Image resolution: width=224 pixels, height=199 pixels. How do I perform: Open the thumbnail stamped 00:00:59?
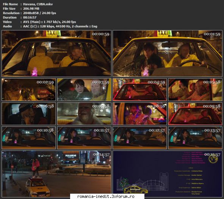pos(56,54)
